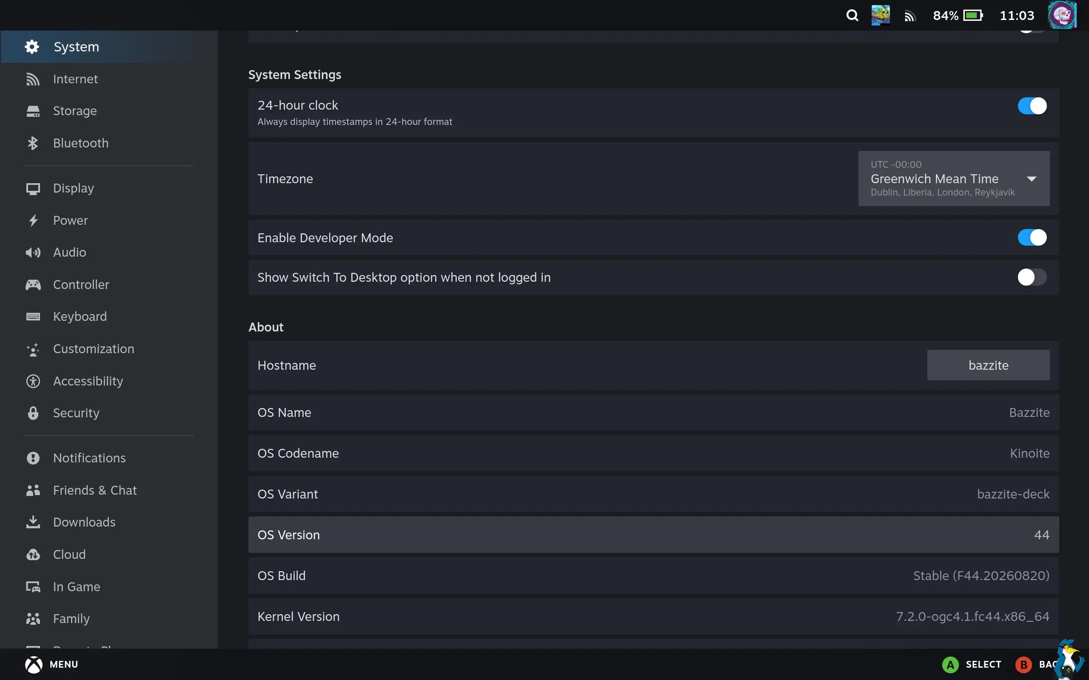Click the Notifications alert icon
The width and height of the screenshot is (1089, 680).
click(33, 458)
